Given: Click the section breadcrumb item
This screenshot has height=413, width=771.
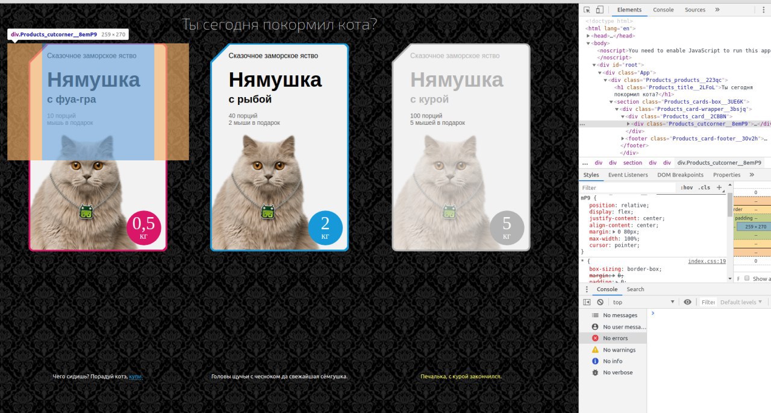Looking at the screenshot, I should tap(632, 163).
